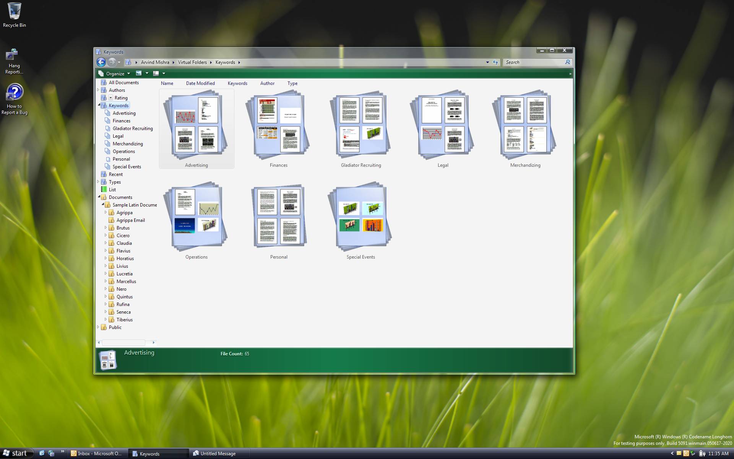
Task: Open the address bar history dropdown
Action: pyautogui.click(x=487, y=62)
